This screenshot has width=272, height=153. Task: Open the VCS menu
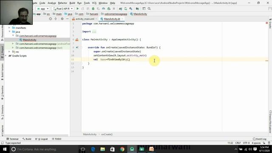click(94, 3)
